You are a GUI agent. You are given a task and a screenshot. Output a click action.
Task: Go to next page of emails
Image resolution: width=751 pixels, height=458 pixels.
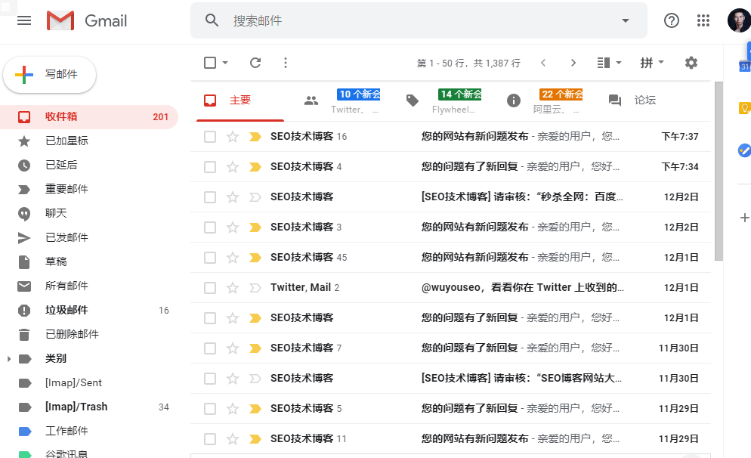pyautogui.click(x=573, y=63)
